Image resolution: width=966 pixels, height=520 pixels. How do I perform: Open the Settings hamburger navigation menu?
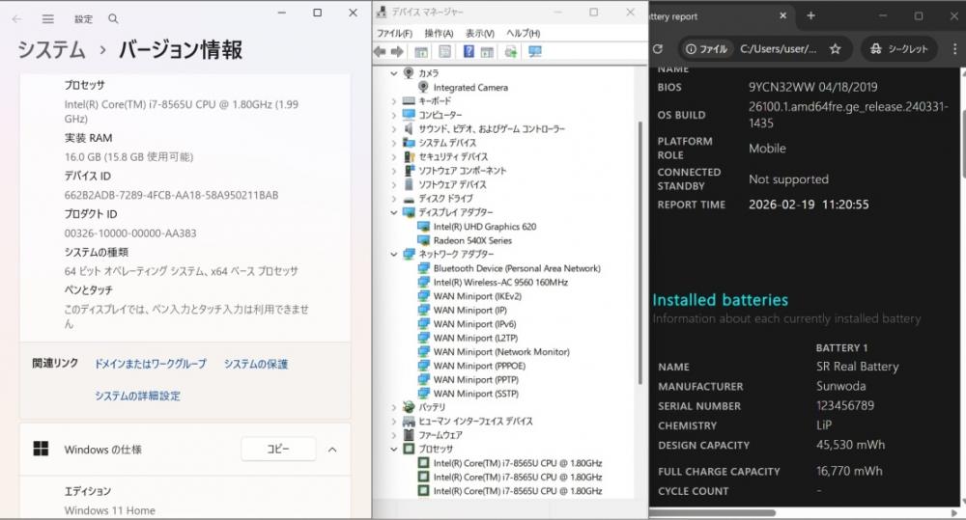(x=48, y=19)
